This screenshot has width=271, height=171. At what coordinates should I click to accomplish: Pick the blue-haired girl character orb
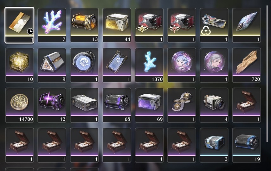[182, 65]
